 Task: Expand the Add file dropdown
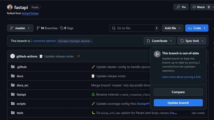(x=173, y=28)
